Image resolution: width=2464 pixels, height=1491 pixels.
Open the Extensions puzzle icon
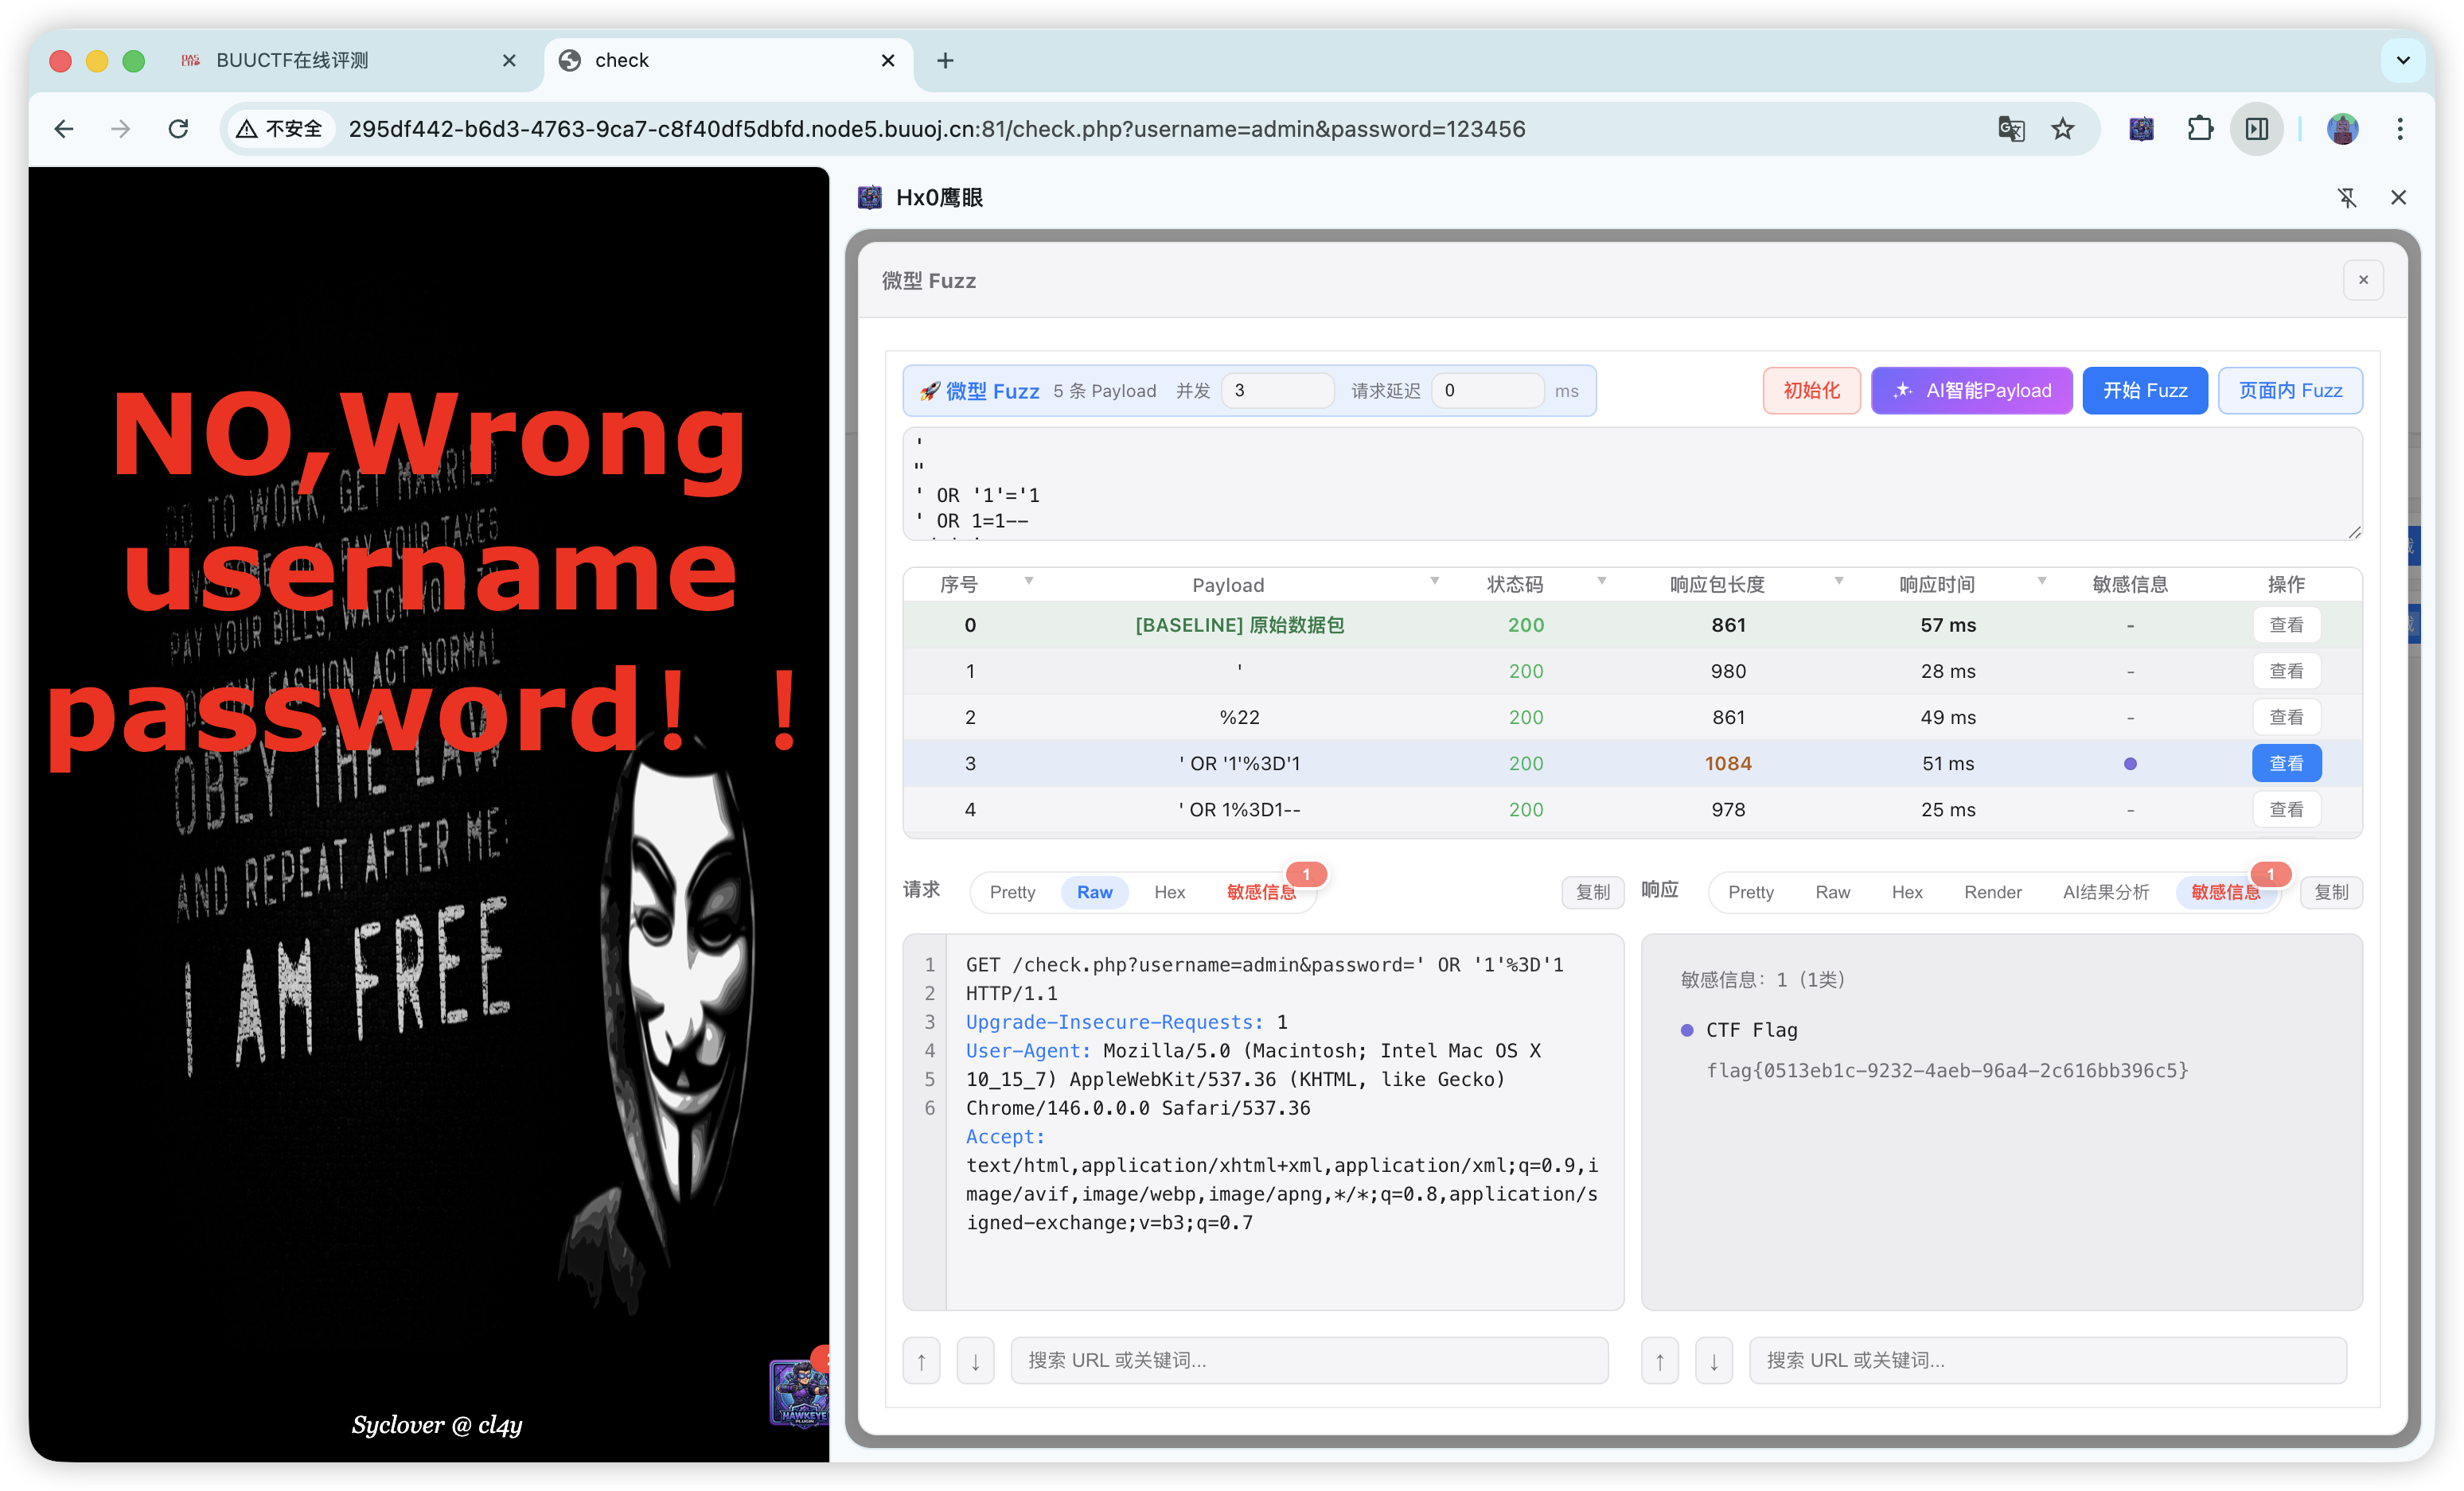(x=2199, y=129)
